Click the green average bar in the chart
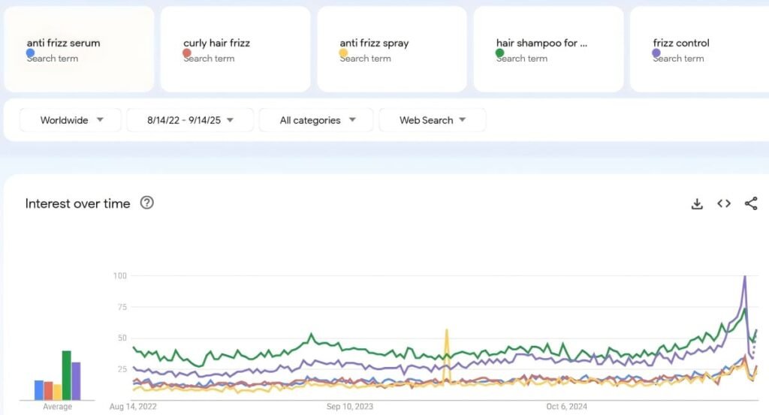769x415 pixels. point(66,375)
